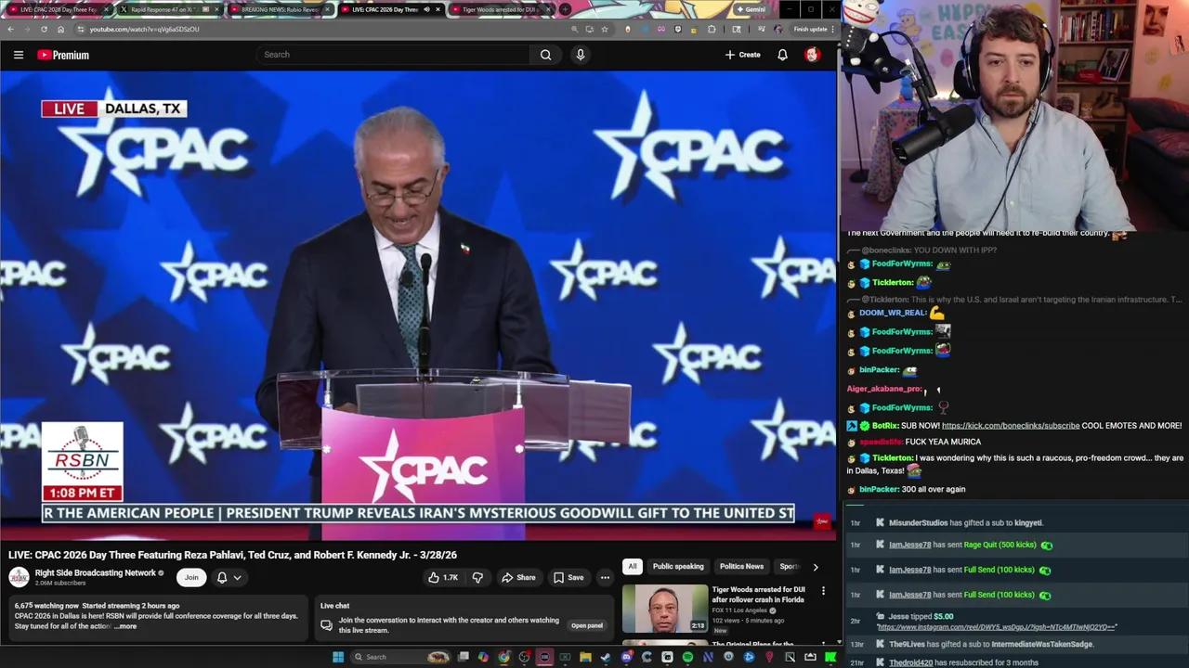This screenshot has height=668, width=1189.
Task: Open the Instagram reel link from Jesse tip
Action: [997, 627]
